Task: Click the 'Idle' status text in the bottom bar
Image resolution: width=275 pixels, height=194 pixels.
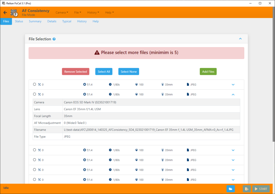Action: 6,188
